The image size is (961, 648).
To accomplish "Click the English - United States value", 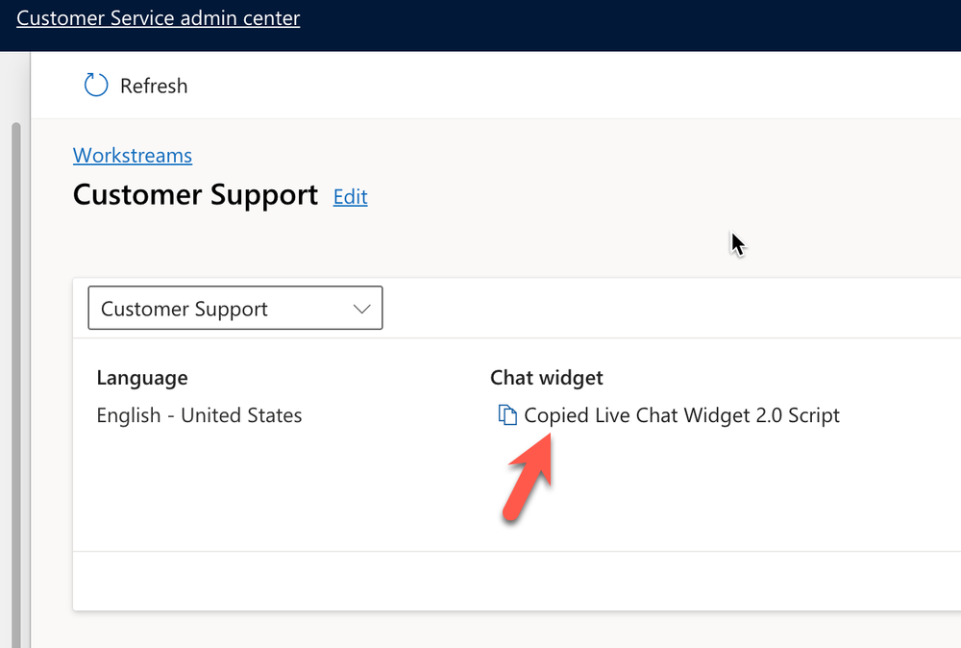I will point(199,415).
